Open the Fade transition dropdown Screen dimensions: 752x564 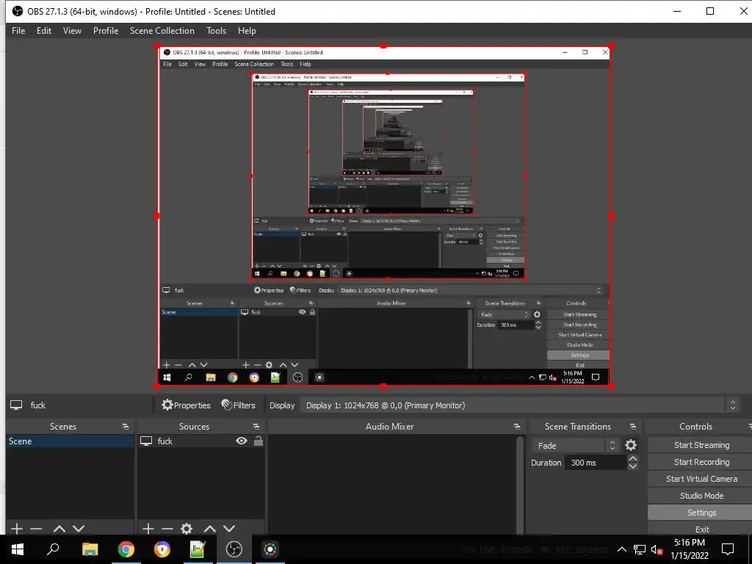click(575, 445)
